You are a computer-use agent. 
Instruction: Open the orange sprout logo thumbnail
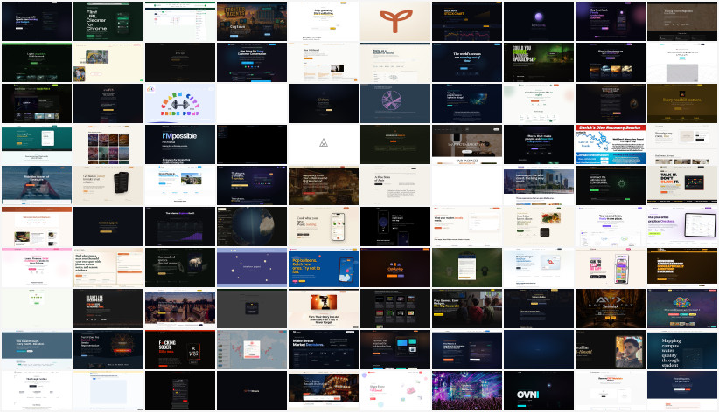click(x=395, y=21)
